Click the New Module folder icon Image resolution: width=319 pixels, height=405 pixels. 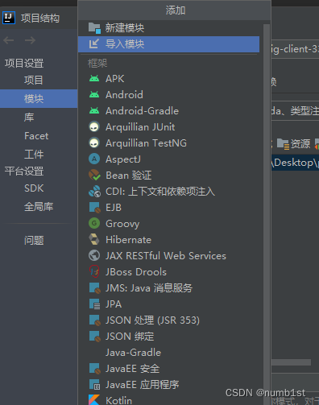[94, 28]
